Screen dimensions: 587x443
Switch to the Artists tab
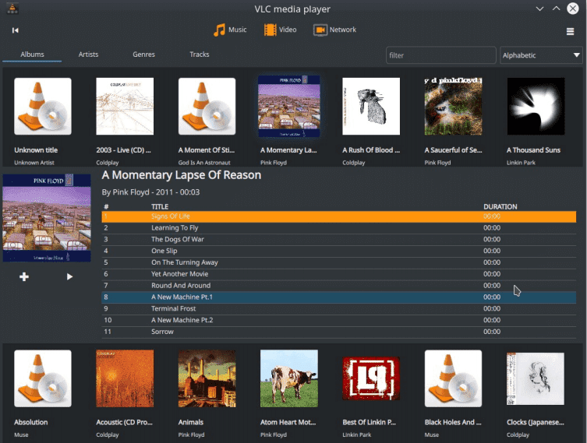88,54
